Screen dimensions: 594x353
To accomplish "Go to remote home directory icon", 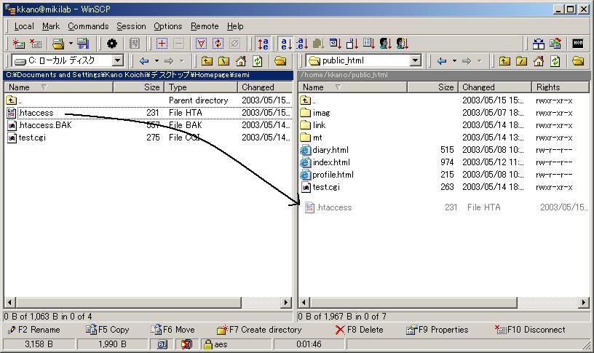I will click(539, 61).
